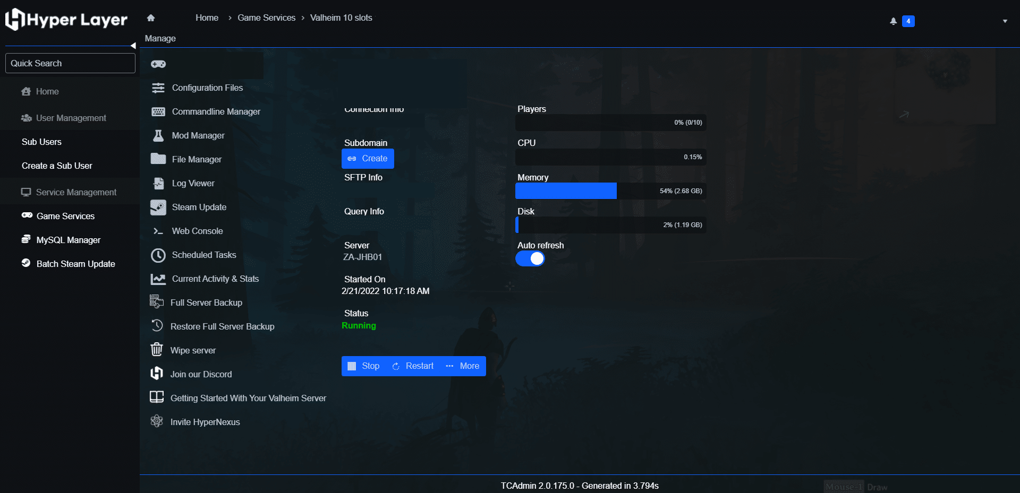Screen dimensions: 1020x493
Task: Collapse the Service Management sidebar section
Action: click(69, 193)
